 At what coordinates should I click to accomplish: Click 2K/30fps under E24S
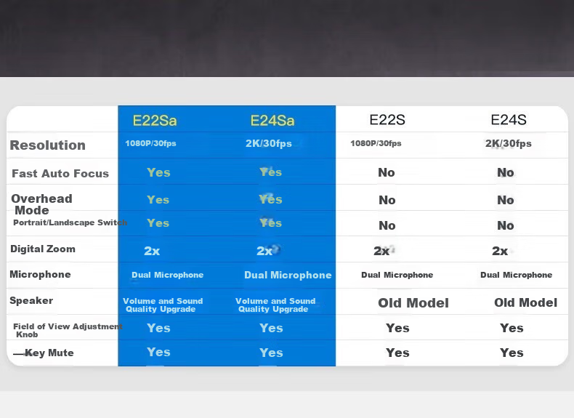(509, 143)
